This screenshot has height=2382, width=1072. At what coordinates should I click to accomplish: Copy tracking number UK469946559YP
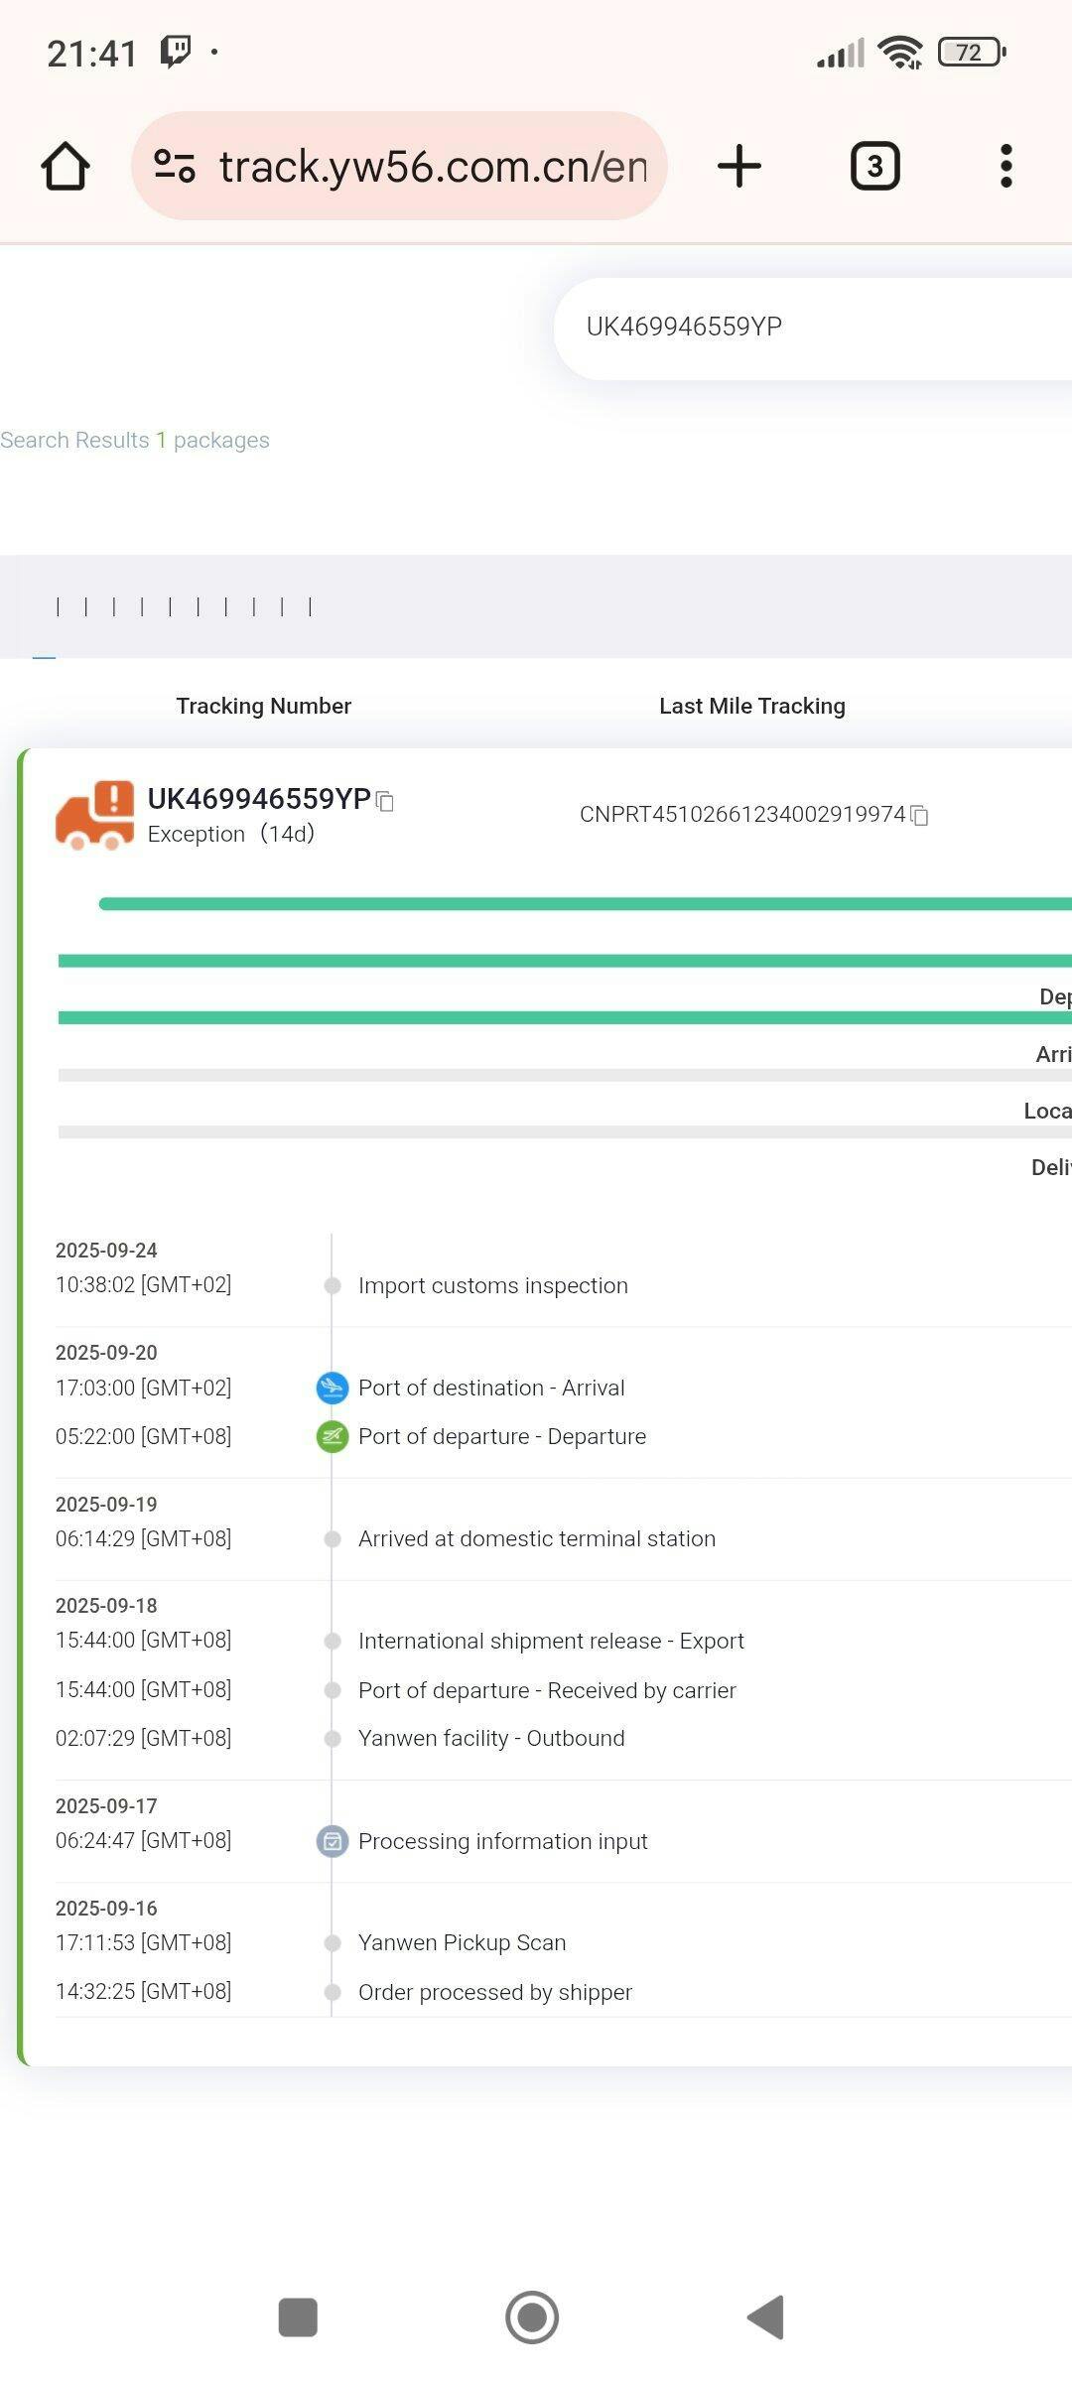point(386,802)
